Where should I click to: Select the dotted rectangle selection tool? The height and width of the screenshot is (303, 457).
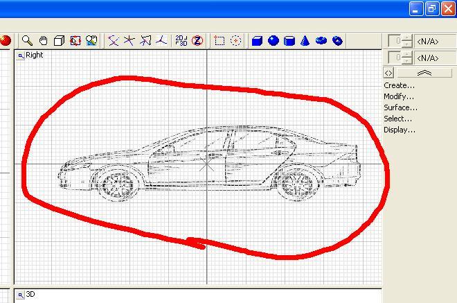point(219,41)
